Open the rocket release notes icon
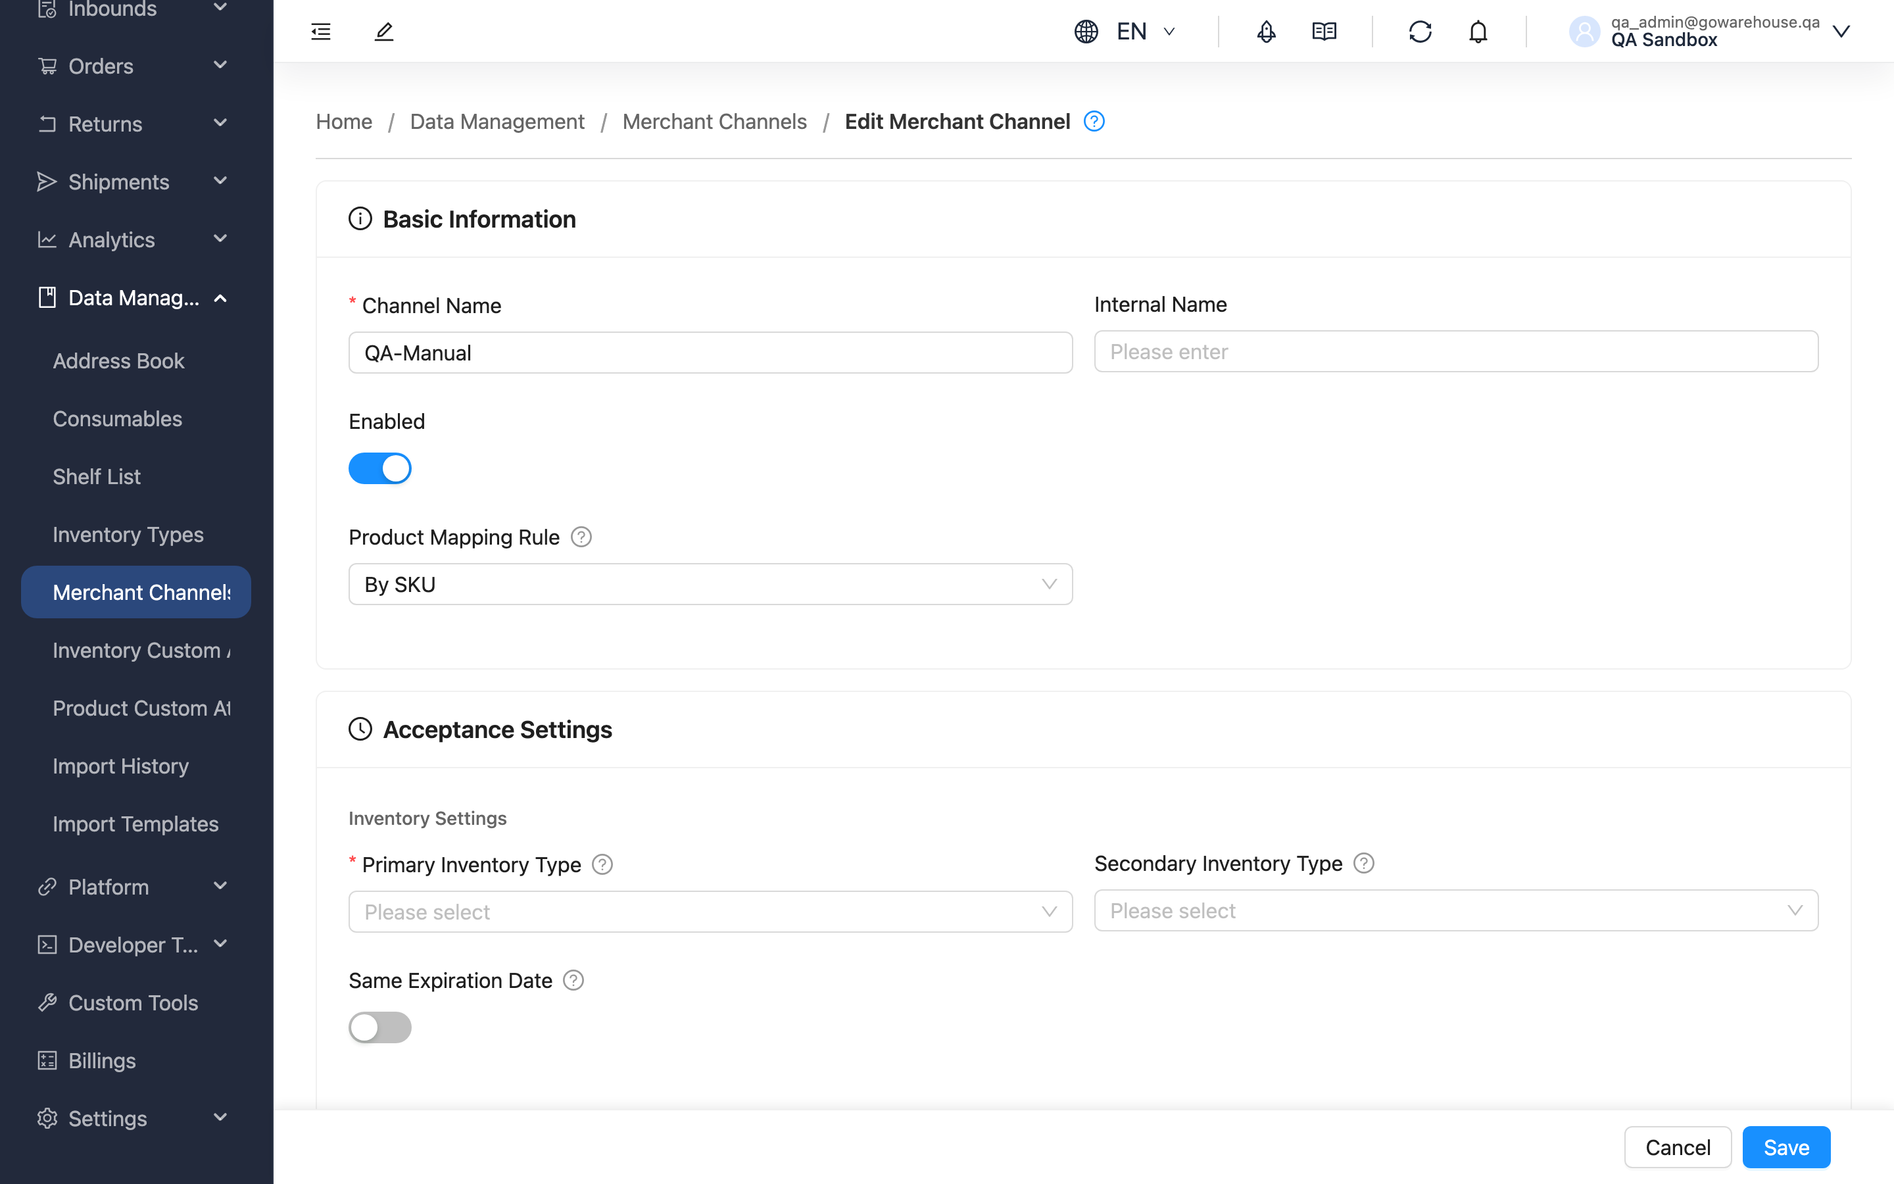This screenshot has width=1894, height=1184. 1265,32
